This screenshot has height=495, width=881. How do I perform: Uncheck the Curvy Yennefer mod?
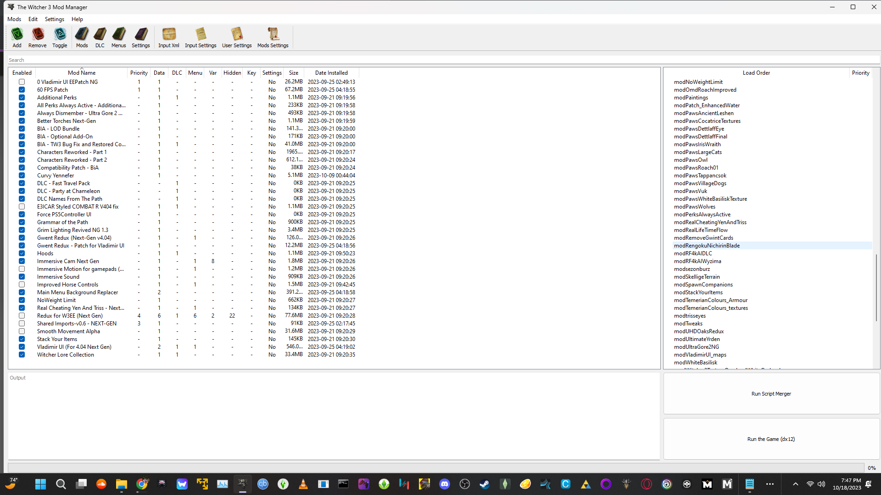point(22,176)
